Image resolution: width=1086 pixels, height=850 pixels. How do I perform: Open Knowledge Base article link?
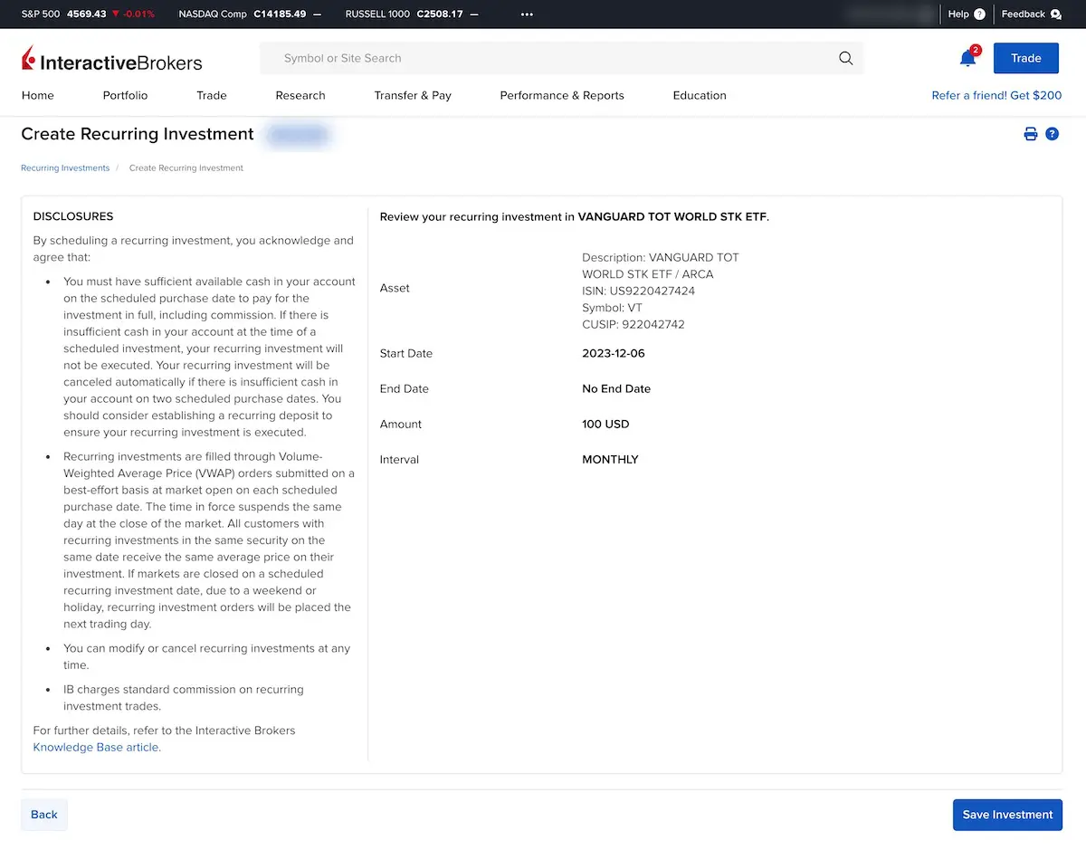point(97,748)
